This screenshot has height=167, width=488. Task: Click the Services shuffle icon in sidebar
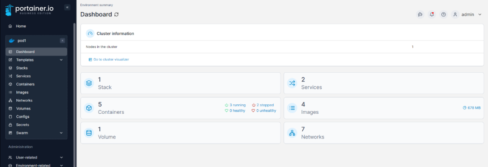[10, 76]
